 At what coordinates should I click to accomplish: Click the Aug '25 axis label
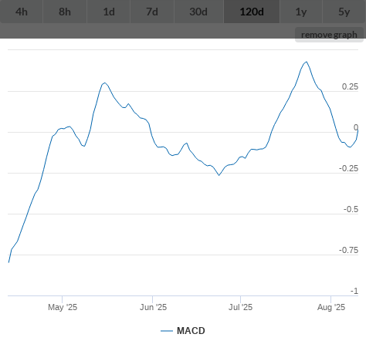(x=331, y=307)
